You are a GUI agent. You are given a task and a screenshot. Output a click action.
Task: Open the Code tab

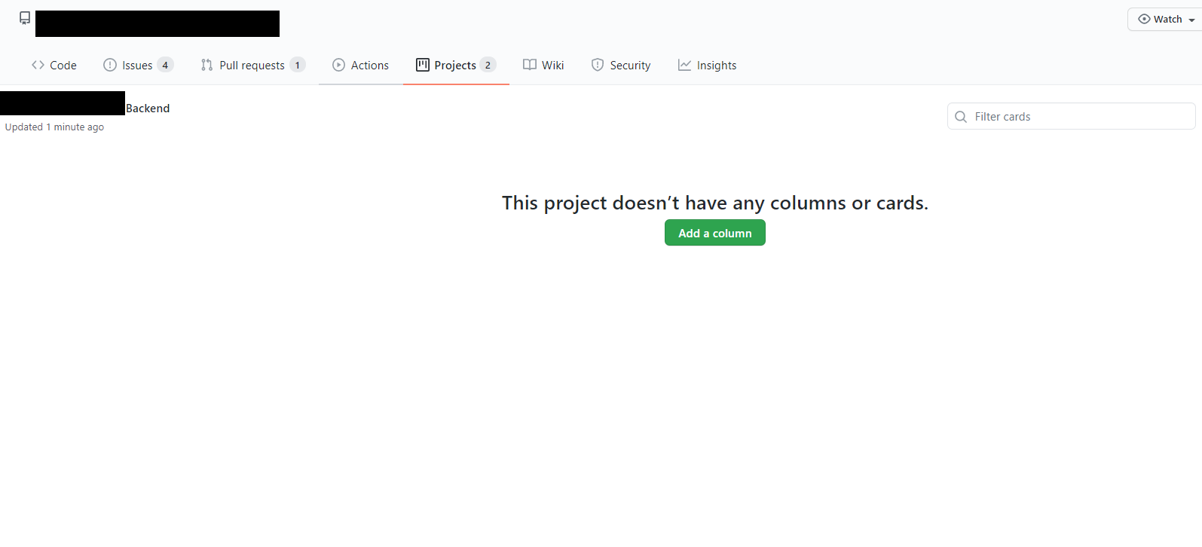(54, 66)
